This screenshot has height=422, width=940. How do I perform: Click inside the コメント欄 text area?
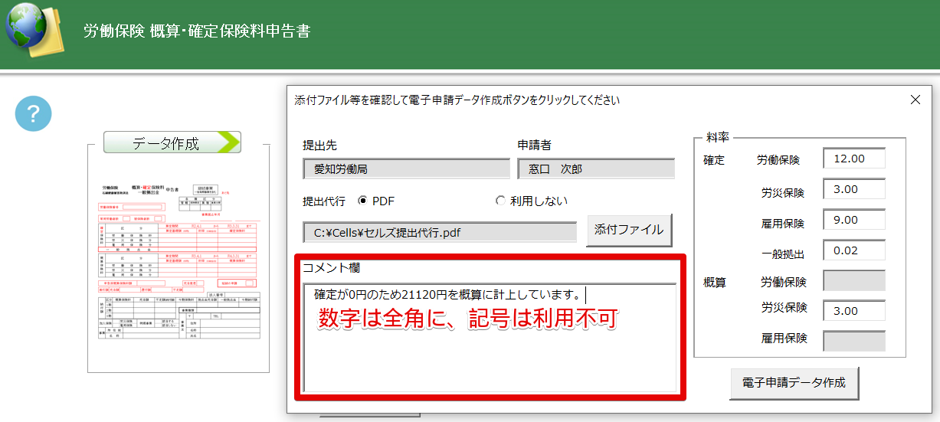490,337
